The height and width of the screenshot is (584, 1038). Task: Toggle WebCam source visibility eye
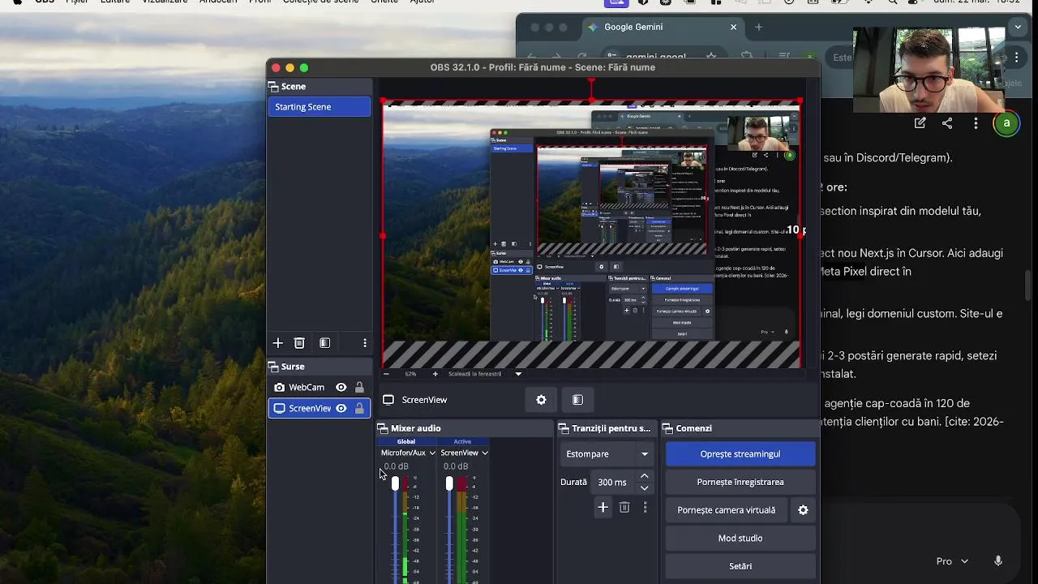tap(341, 388)
